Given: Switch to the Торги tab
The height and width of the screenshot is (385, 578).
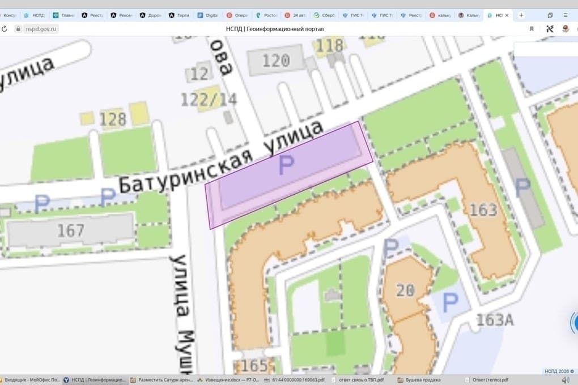Looking at the screenshot, I should coord(180,15).
